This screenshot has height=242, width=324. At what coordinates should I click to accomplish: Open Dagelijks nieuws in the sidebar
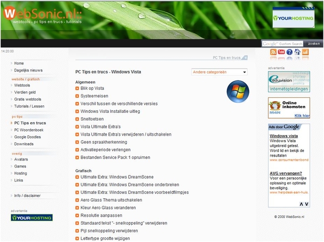pyautogui.click(x=28, y=70)
